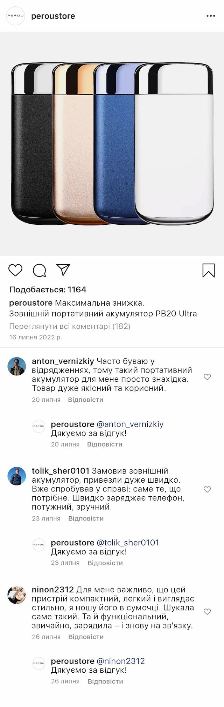Open the @tolik_sher0101 mention link
The image size is (224, 707).
coord(127,543)
